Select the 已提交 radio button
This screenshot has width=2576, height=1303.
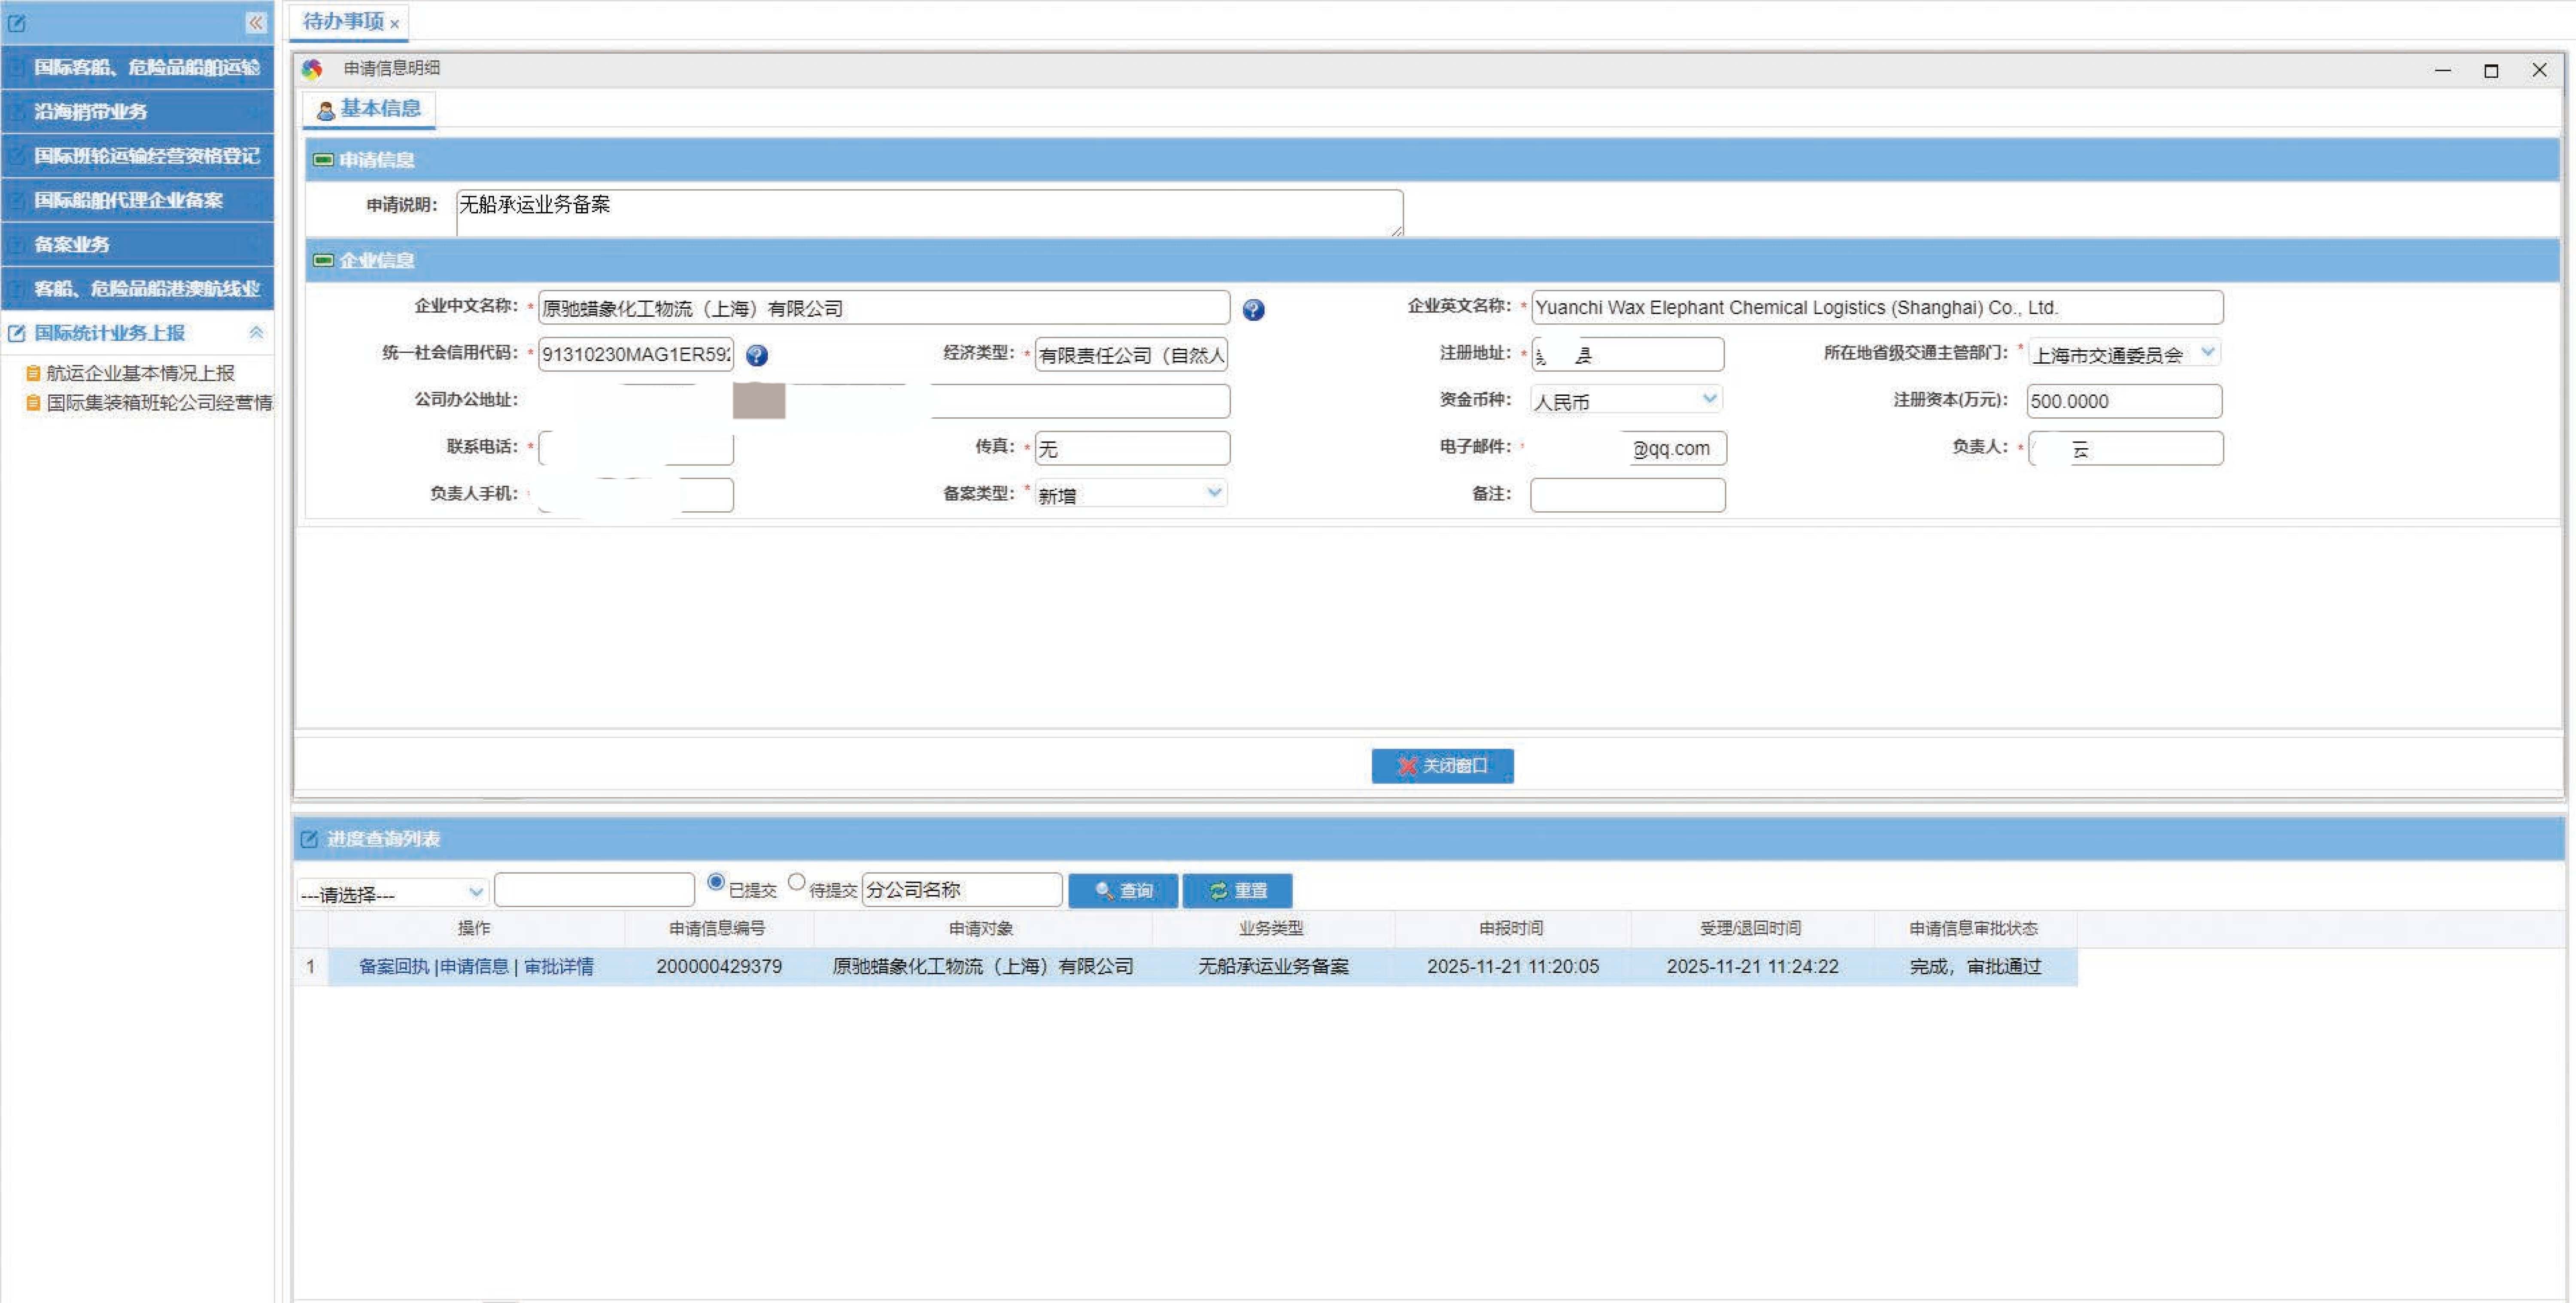(715, 882)
